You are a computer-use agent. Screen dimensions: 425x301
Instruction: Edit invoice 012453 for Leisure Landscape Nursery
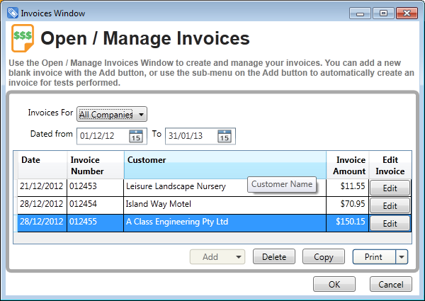pyautogui.click(x=389, y=188)
